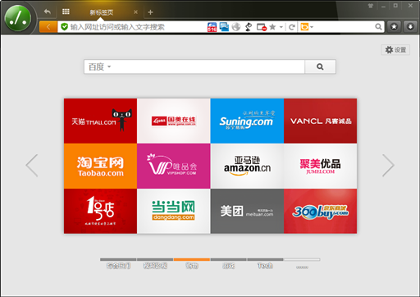This screenshot has width=420, height=297.
Task: Open the 百度 search engine selector
Action: (99, 66)
